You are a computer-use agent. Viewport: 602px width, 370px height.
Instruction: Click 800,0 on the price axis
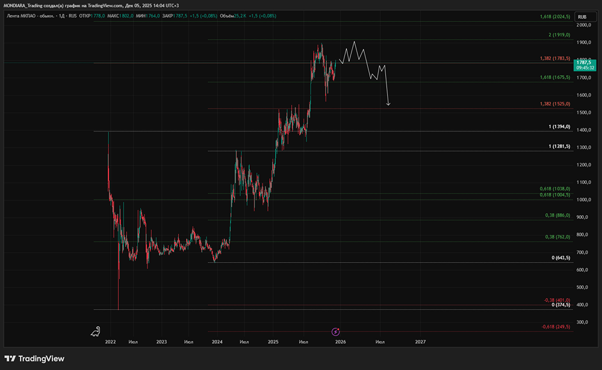[x=582, y=235]
